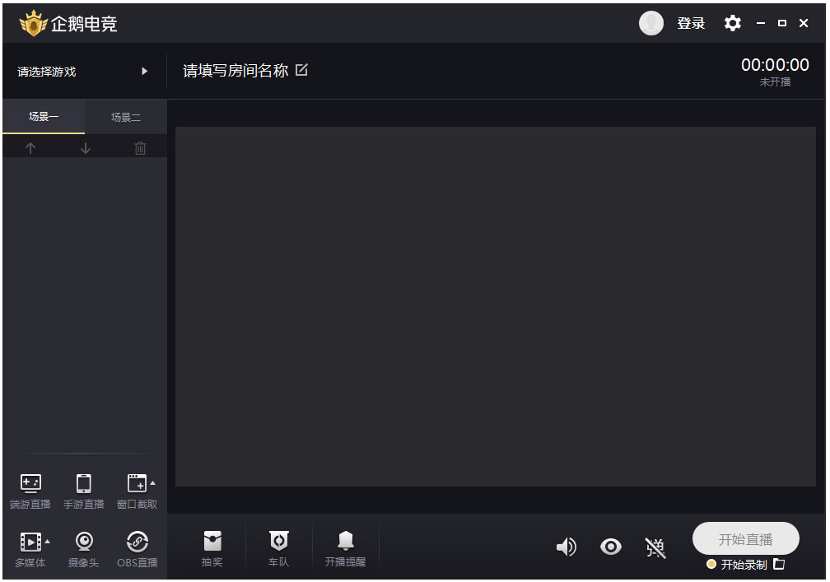The image size is (830, 582).
Task: Maximize the window
Action: coord(782,23)
